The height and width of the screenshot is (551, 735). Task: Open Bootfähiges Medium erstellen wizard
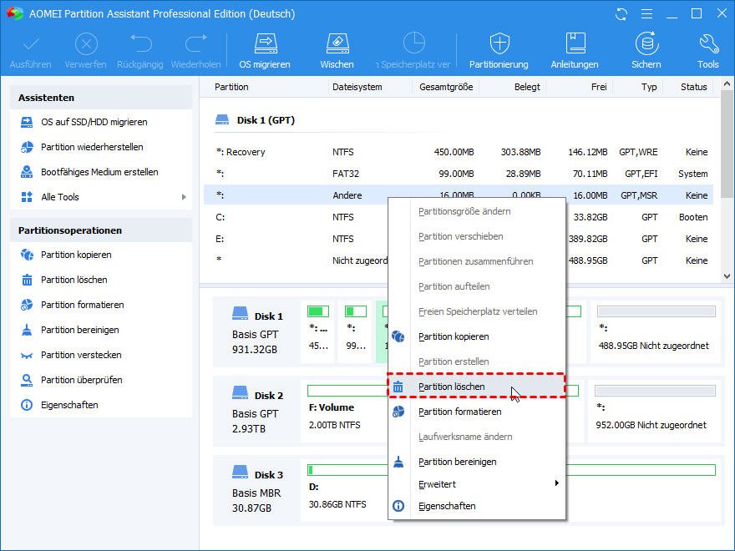tap(101, 172)
